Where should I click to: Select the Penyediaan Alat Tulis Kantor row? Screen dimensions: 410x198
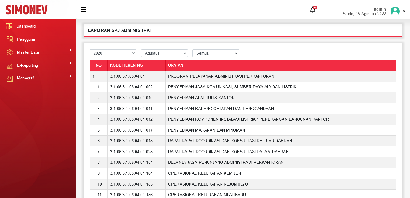tap(201, 98)
